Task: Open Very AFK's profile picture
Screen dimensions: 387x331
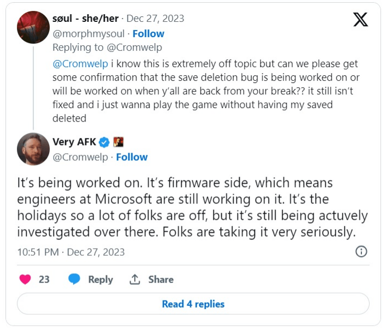Action: point(33,149)
